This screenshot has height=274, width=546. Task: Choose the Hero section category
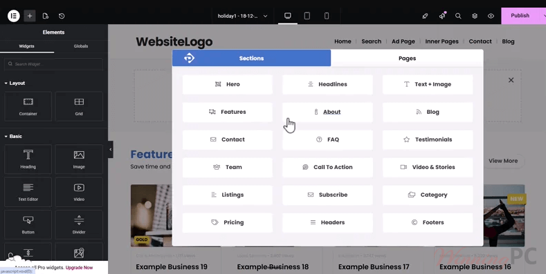(228, 84)
